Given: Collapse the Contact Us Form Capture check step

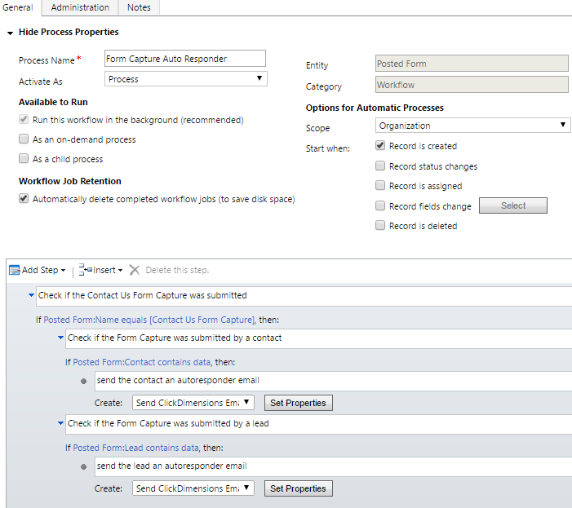Looking at the screenshot, I should pyautogui.click(x=31, y=295).
